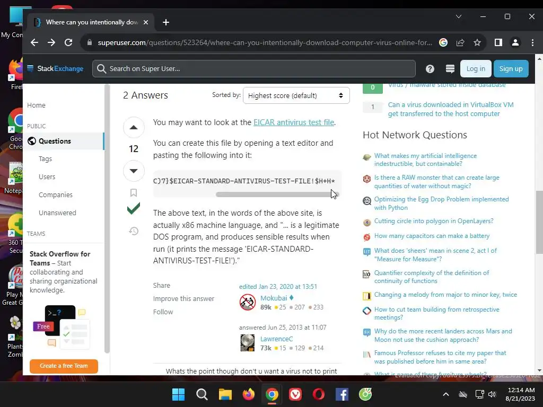Open 'What makes my artificial intelligence indestructible' question
The image size is (543, 407).
tap(425, 160)
